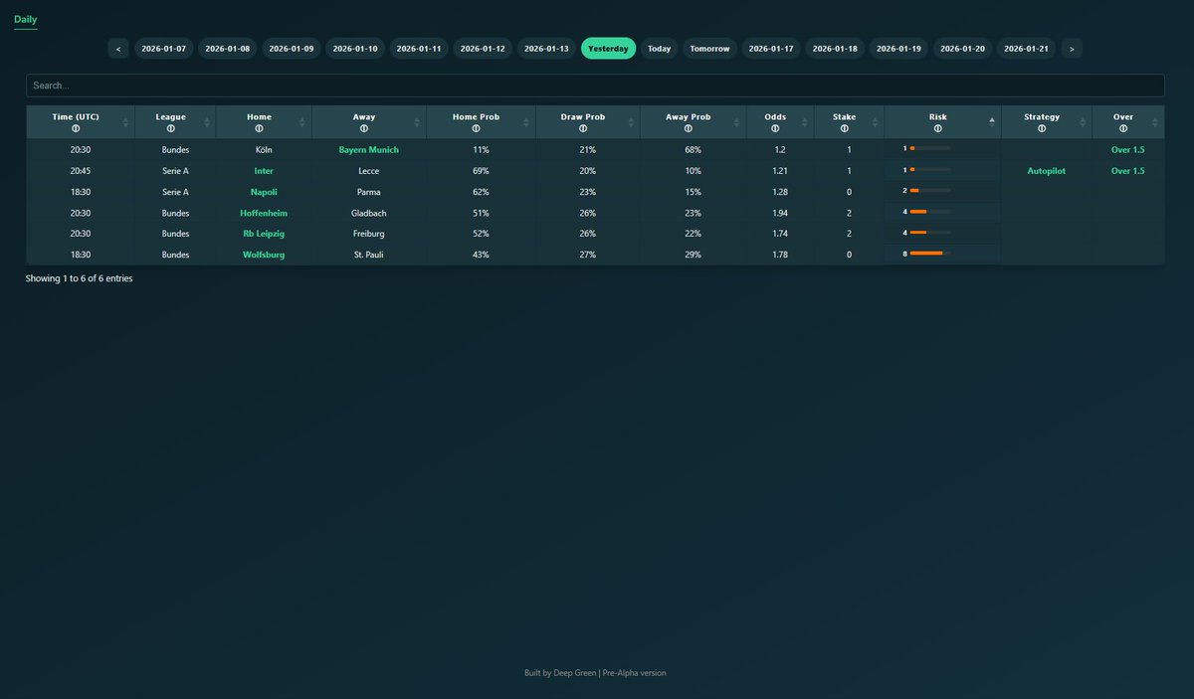Click the St. Pauli away team cell
This screenshot has height=699, width=1194.
[x=369, y=255]
